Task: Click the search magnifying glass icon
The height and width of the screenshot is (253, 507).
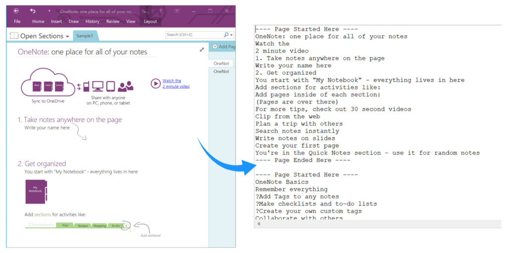Action: [x=226, y=35]
